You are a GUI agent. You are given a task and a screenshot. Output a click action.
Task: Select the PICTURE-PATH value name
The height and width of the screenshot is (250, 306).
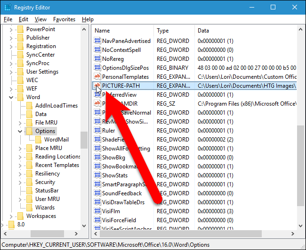point(121,86)
